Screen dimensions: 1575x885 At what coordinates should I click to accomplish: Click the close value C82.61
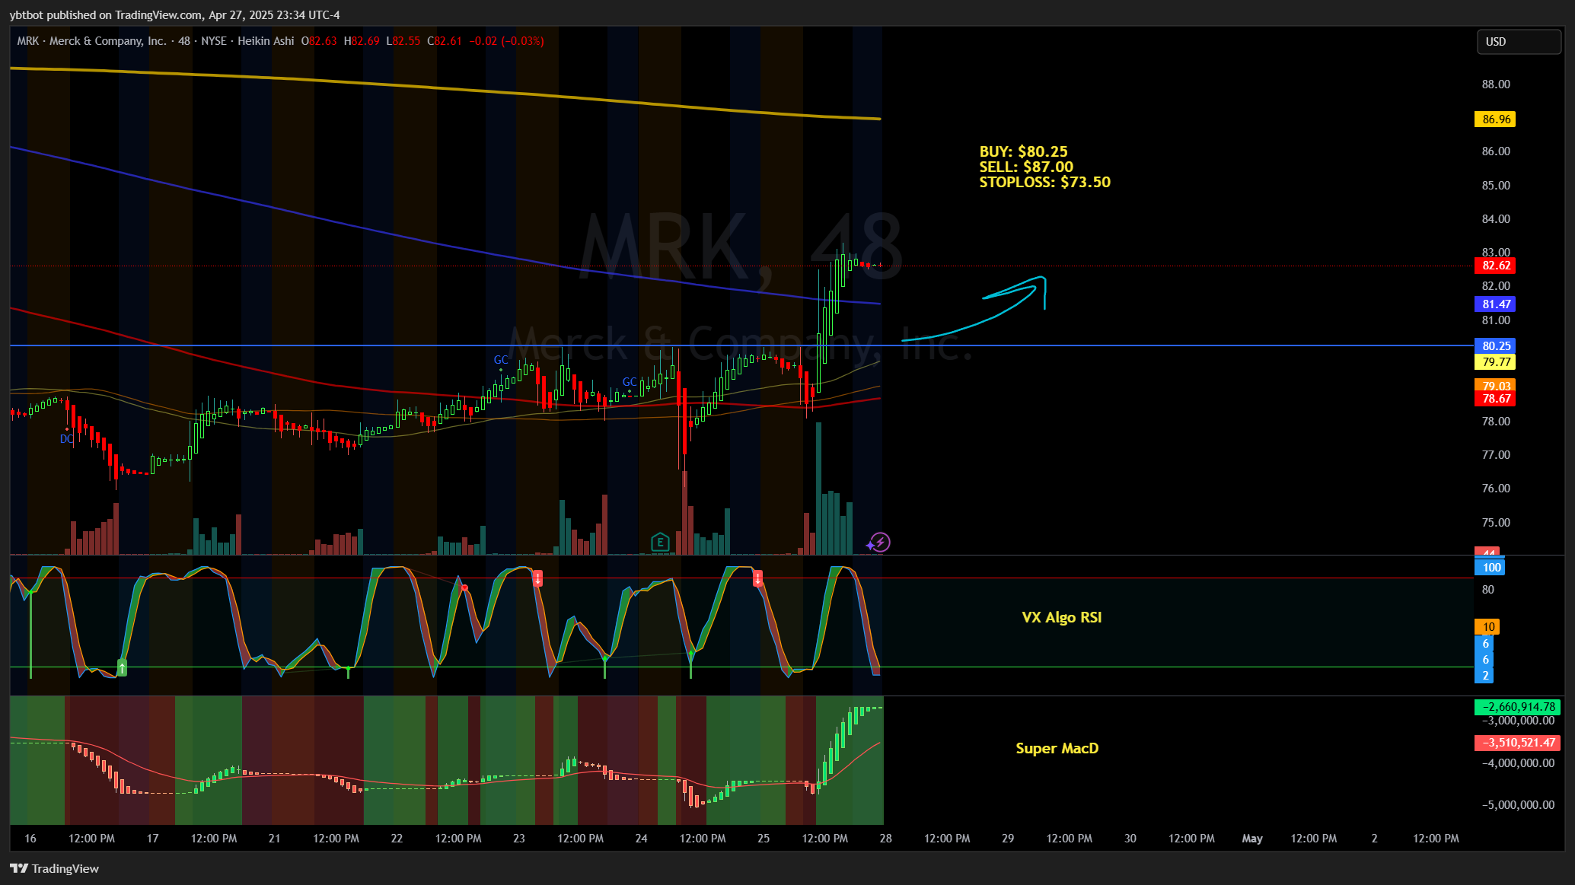[x=445, y=41]
